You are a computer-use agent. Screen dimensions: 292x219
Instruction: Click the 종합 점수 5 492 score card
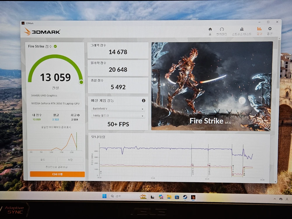(118, 86)
